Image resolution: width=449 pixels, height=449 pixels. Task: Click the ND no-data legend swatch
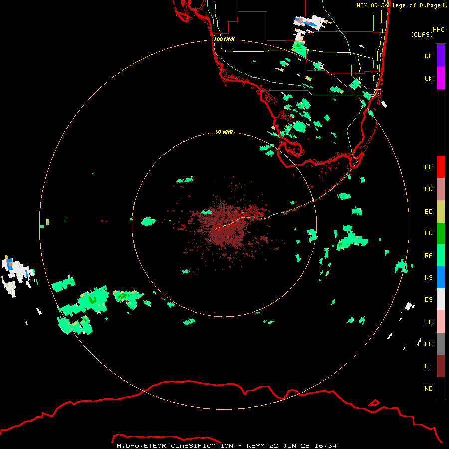441,388
